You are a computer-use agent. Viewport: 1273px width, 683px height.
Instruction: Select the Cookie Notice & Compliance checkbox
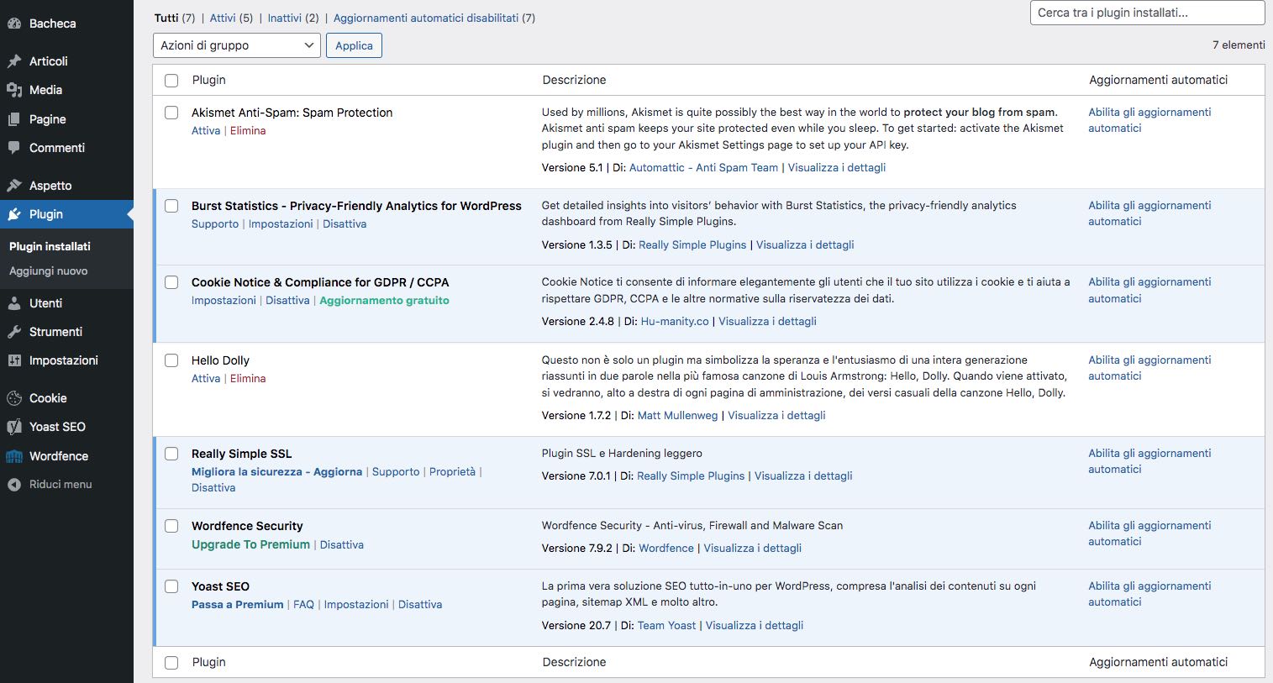coord(171,282)
